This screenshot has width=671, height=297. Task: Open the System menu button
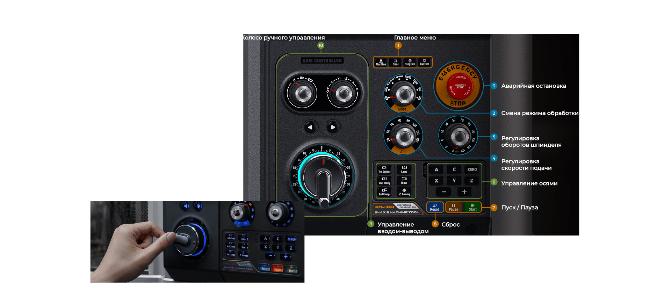tap(425, 62)
